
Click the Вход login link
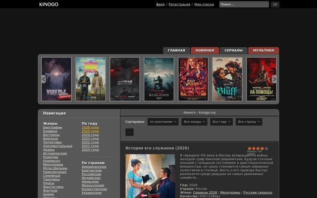[160, 4]
